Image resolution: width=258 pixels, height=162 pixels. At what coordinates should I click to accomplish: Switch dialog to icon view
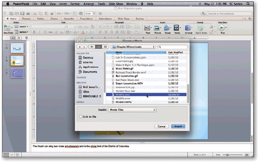pyautogui.click(x=92, y=47)
